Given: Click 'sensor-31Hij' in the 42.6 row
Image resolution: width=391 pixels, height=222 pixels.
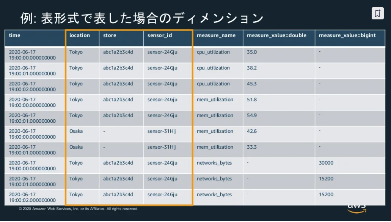Looking at the screenshot, I should (x=161, y=131).
